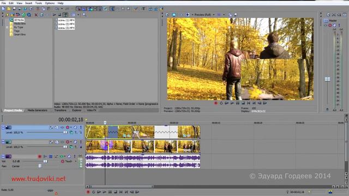Click the media search magnifier icon
The width and height of the screenshot is (349, 196).
[x=85, y=15]
